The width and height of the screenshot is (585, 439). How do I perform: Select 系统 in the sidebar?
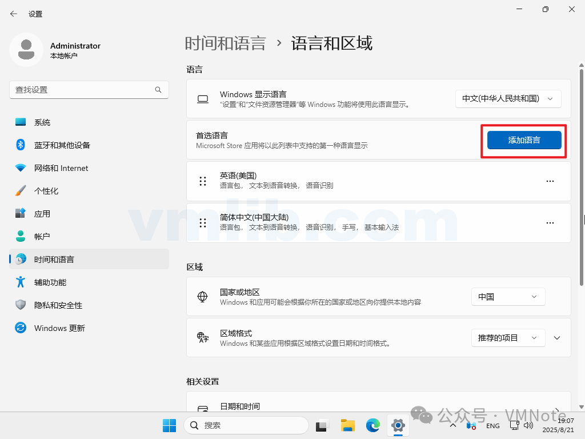point(42,122)
